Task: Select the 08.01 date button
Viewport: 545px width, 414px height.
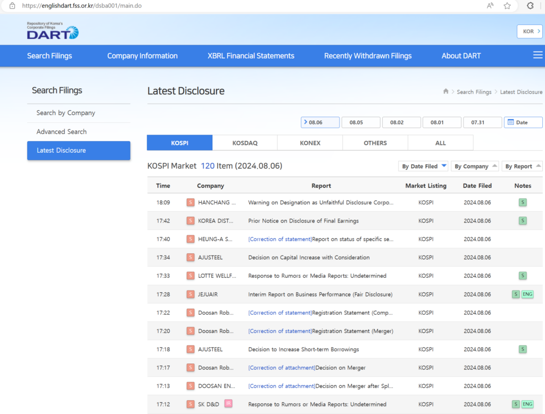Action: (442, 122)
